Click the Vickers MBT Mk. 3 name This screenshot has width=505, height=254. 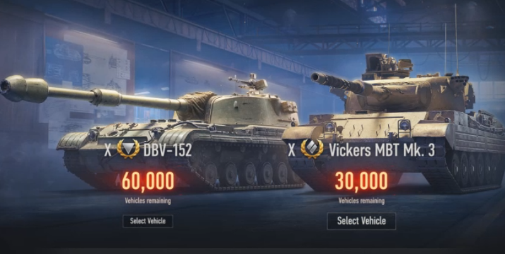[x=382, y=150]
